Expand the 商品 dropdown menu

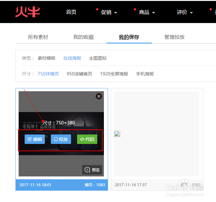147,12
